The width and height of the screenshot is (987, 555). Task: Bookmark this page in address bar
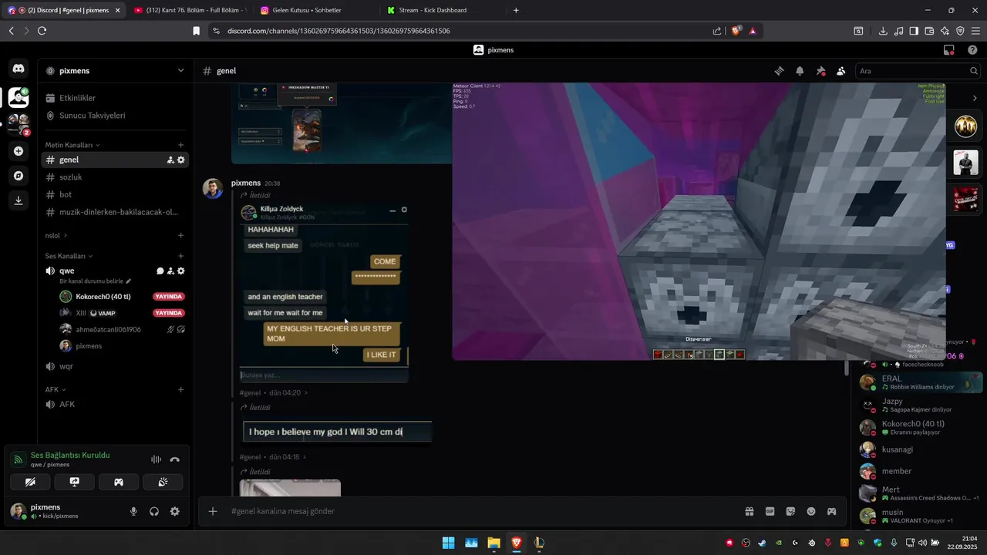click(196, 31)
